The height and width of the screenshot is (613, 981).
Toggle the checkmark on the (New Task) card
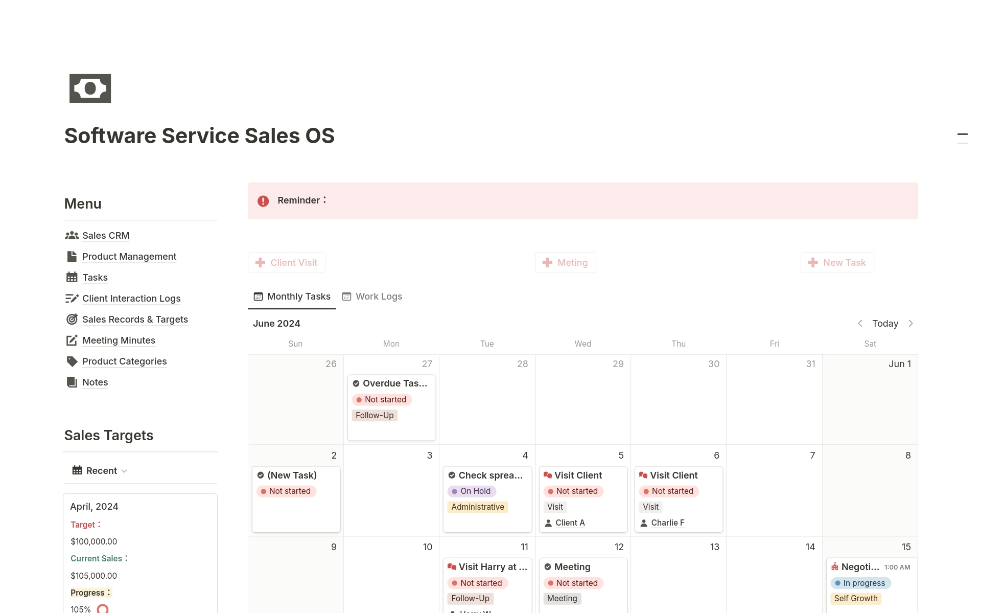(261, 475)
